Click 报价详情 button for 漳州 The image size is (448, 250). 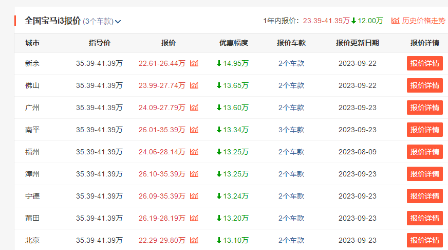click(425, 174)
